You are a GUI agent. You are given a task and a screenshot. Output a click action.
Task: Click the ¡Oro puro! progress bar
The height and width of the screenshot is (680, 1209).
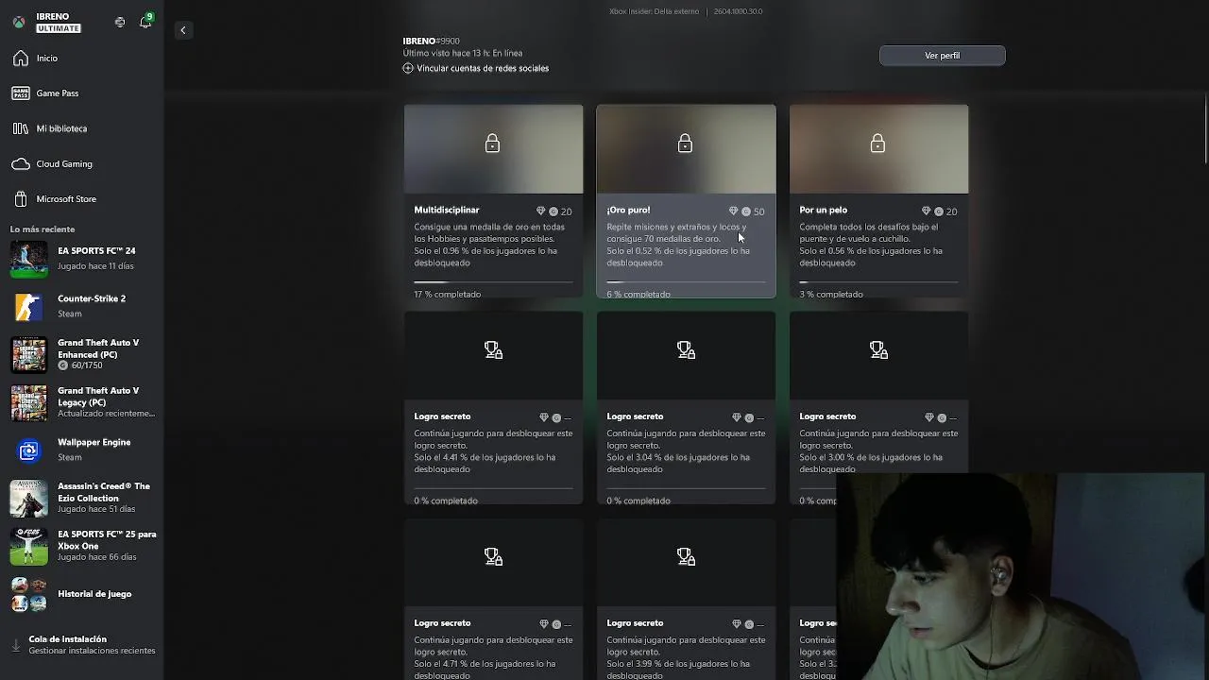[686, 281]
